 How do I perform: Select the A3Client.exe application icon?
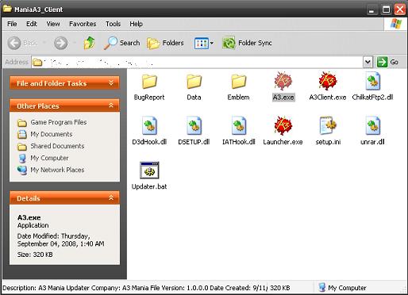[x=328, y=81]
